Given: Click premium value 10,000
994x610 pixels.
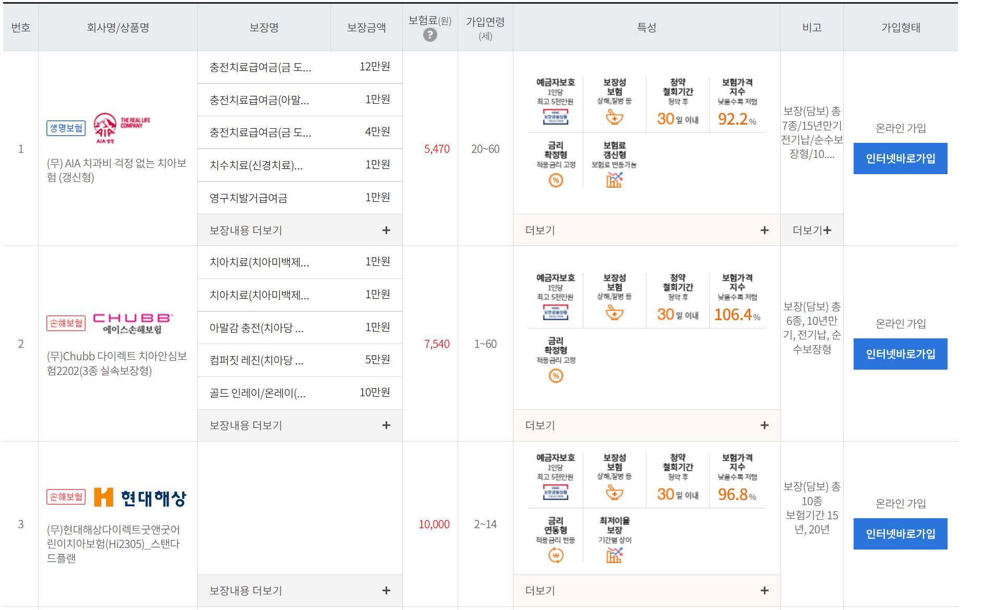Looking at the screenshot, I should [434, 524].
